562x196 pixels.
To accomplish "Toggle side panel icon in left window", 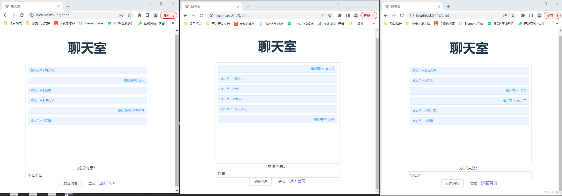I will click(x=148, y=15).
